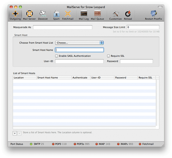Image resolution: width=172 pixels, height=158 pixels.
Task: Focus the Smart Host Name field
Action: click(x=79, y=50)
